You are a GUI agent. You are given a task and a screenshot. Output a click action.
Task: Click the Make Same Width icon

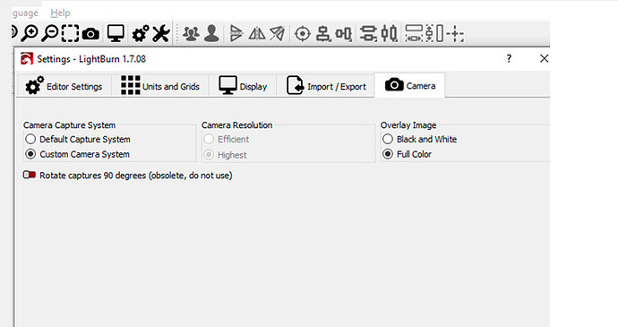pos(414,33)
